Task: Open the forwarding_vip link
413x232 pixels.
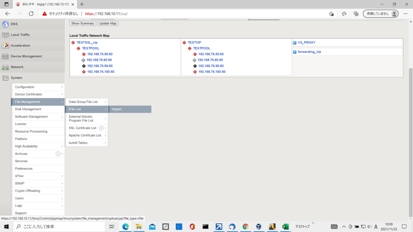Action: point(309,52)
